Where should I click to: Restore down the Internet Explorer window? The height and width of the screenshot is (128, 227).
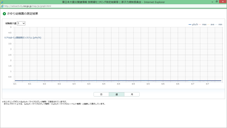point(217,2)
